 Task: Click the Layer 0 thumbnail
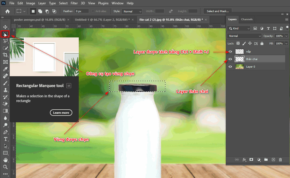tap(239, 67)
